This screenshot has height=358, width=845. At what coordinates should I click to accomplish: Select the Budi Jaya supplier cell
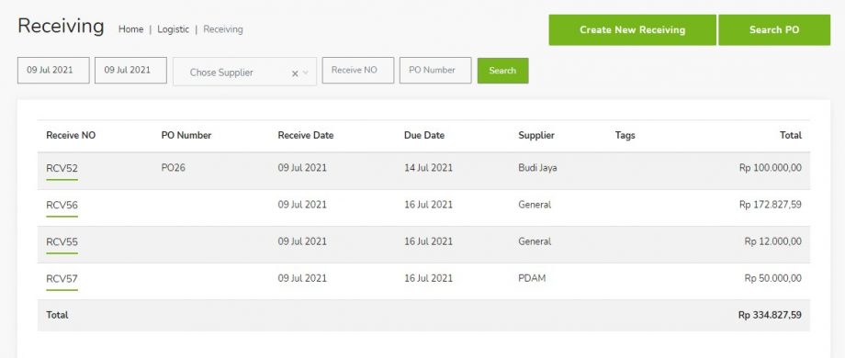538,168
